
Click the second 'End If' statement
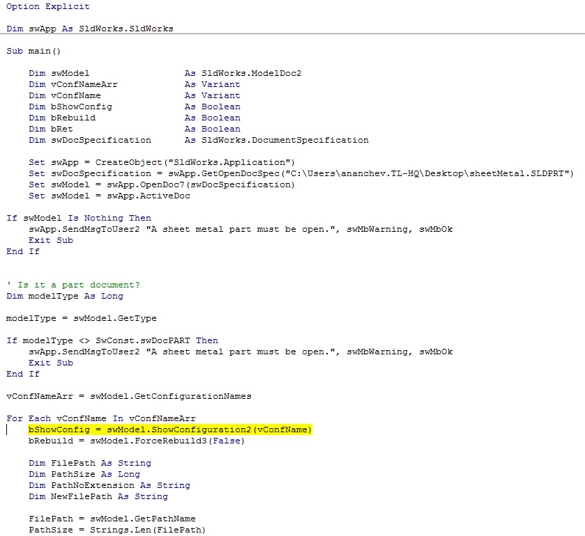pos(23,375)
